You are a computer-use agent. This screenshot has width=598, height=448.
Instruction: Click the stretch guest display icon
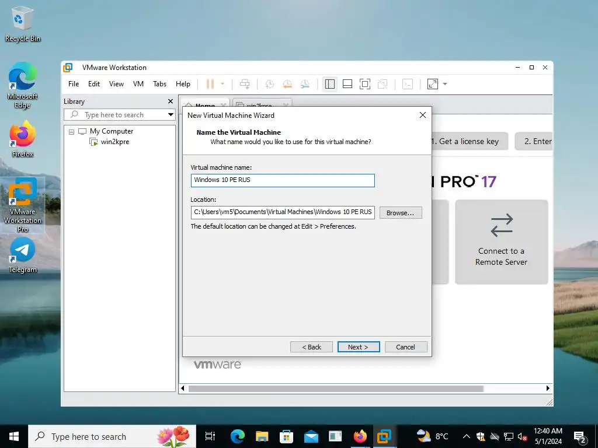click(x=433, y=84)
